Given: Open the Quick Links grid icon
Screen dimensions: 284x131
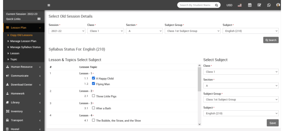Looking at the screenshot, I should (39, 19).
